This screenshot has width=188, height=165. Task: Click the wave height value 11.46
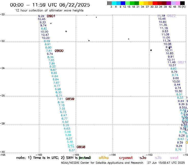point(171,62)
